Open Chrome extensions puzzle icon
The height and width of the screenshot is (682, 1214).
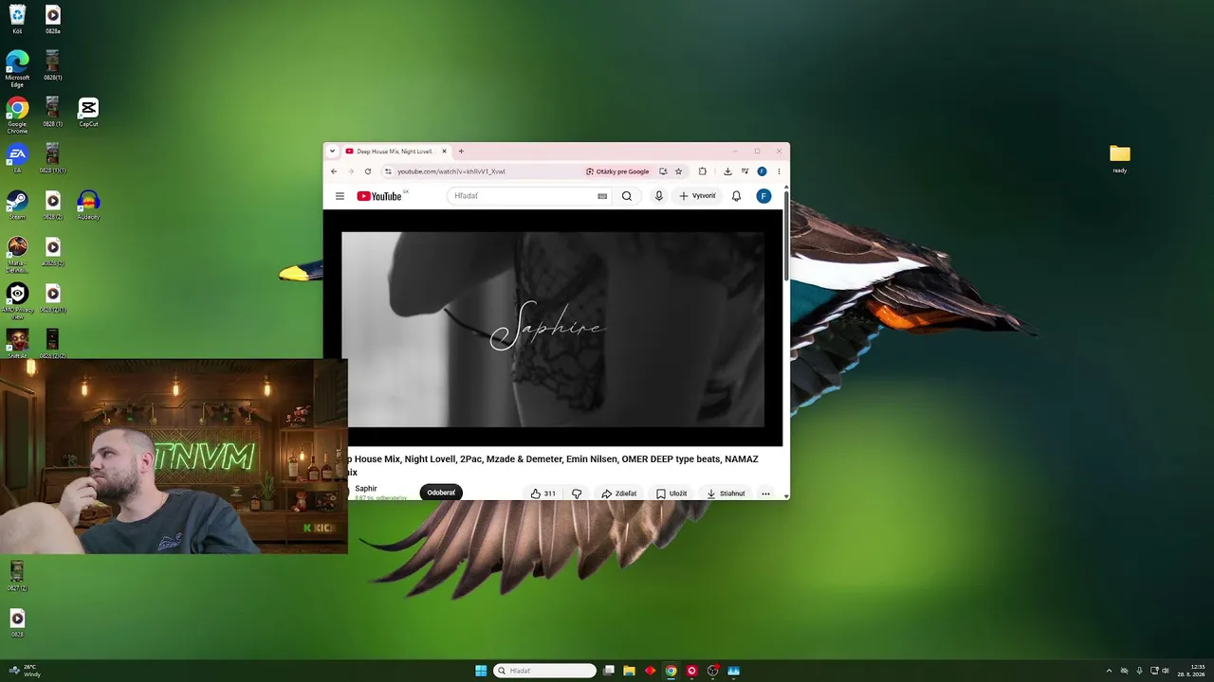[703, 171]
